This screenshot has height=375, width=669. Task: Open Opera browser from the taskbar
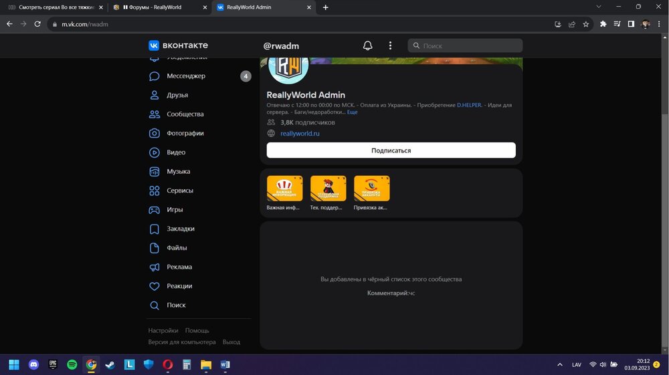(168, 365)
